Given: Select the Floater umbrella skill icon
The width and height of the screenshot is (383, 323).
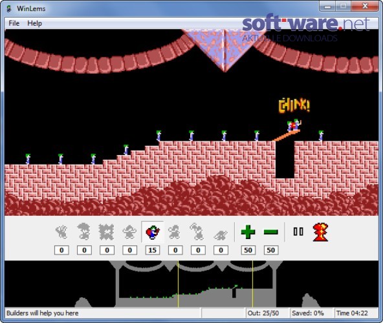Looking at the screenshot, I should [84, 232].
